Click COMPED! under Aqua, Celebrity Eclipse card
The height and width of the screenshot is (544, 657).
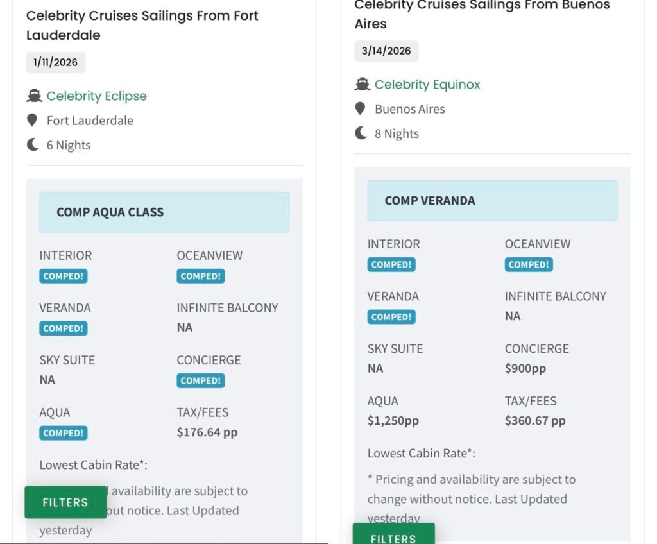64,434
